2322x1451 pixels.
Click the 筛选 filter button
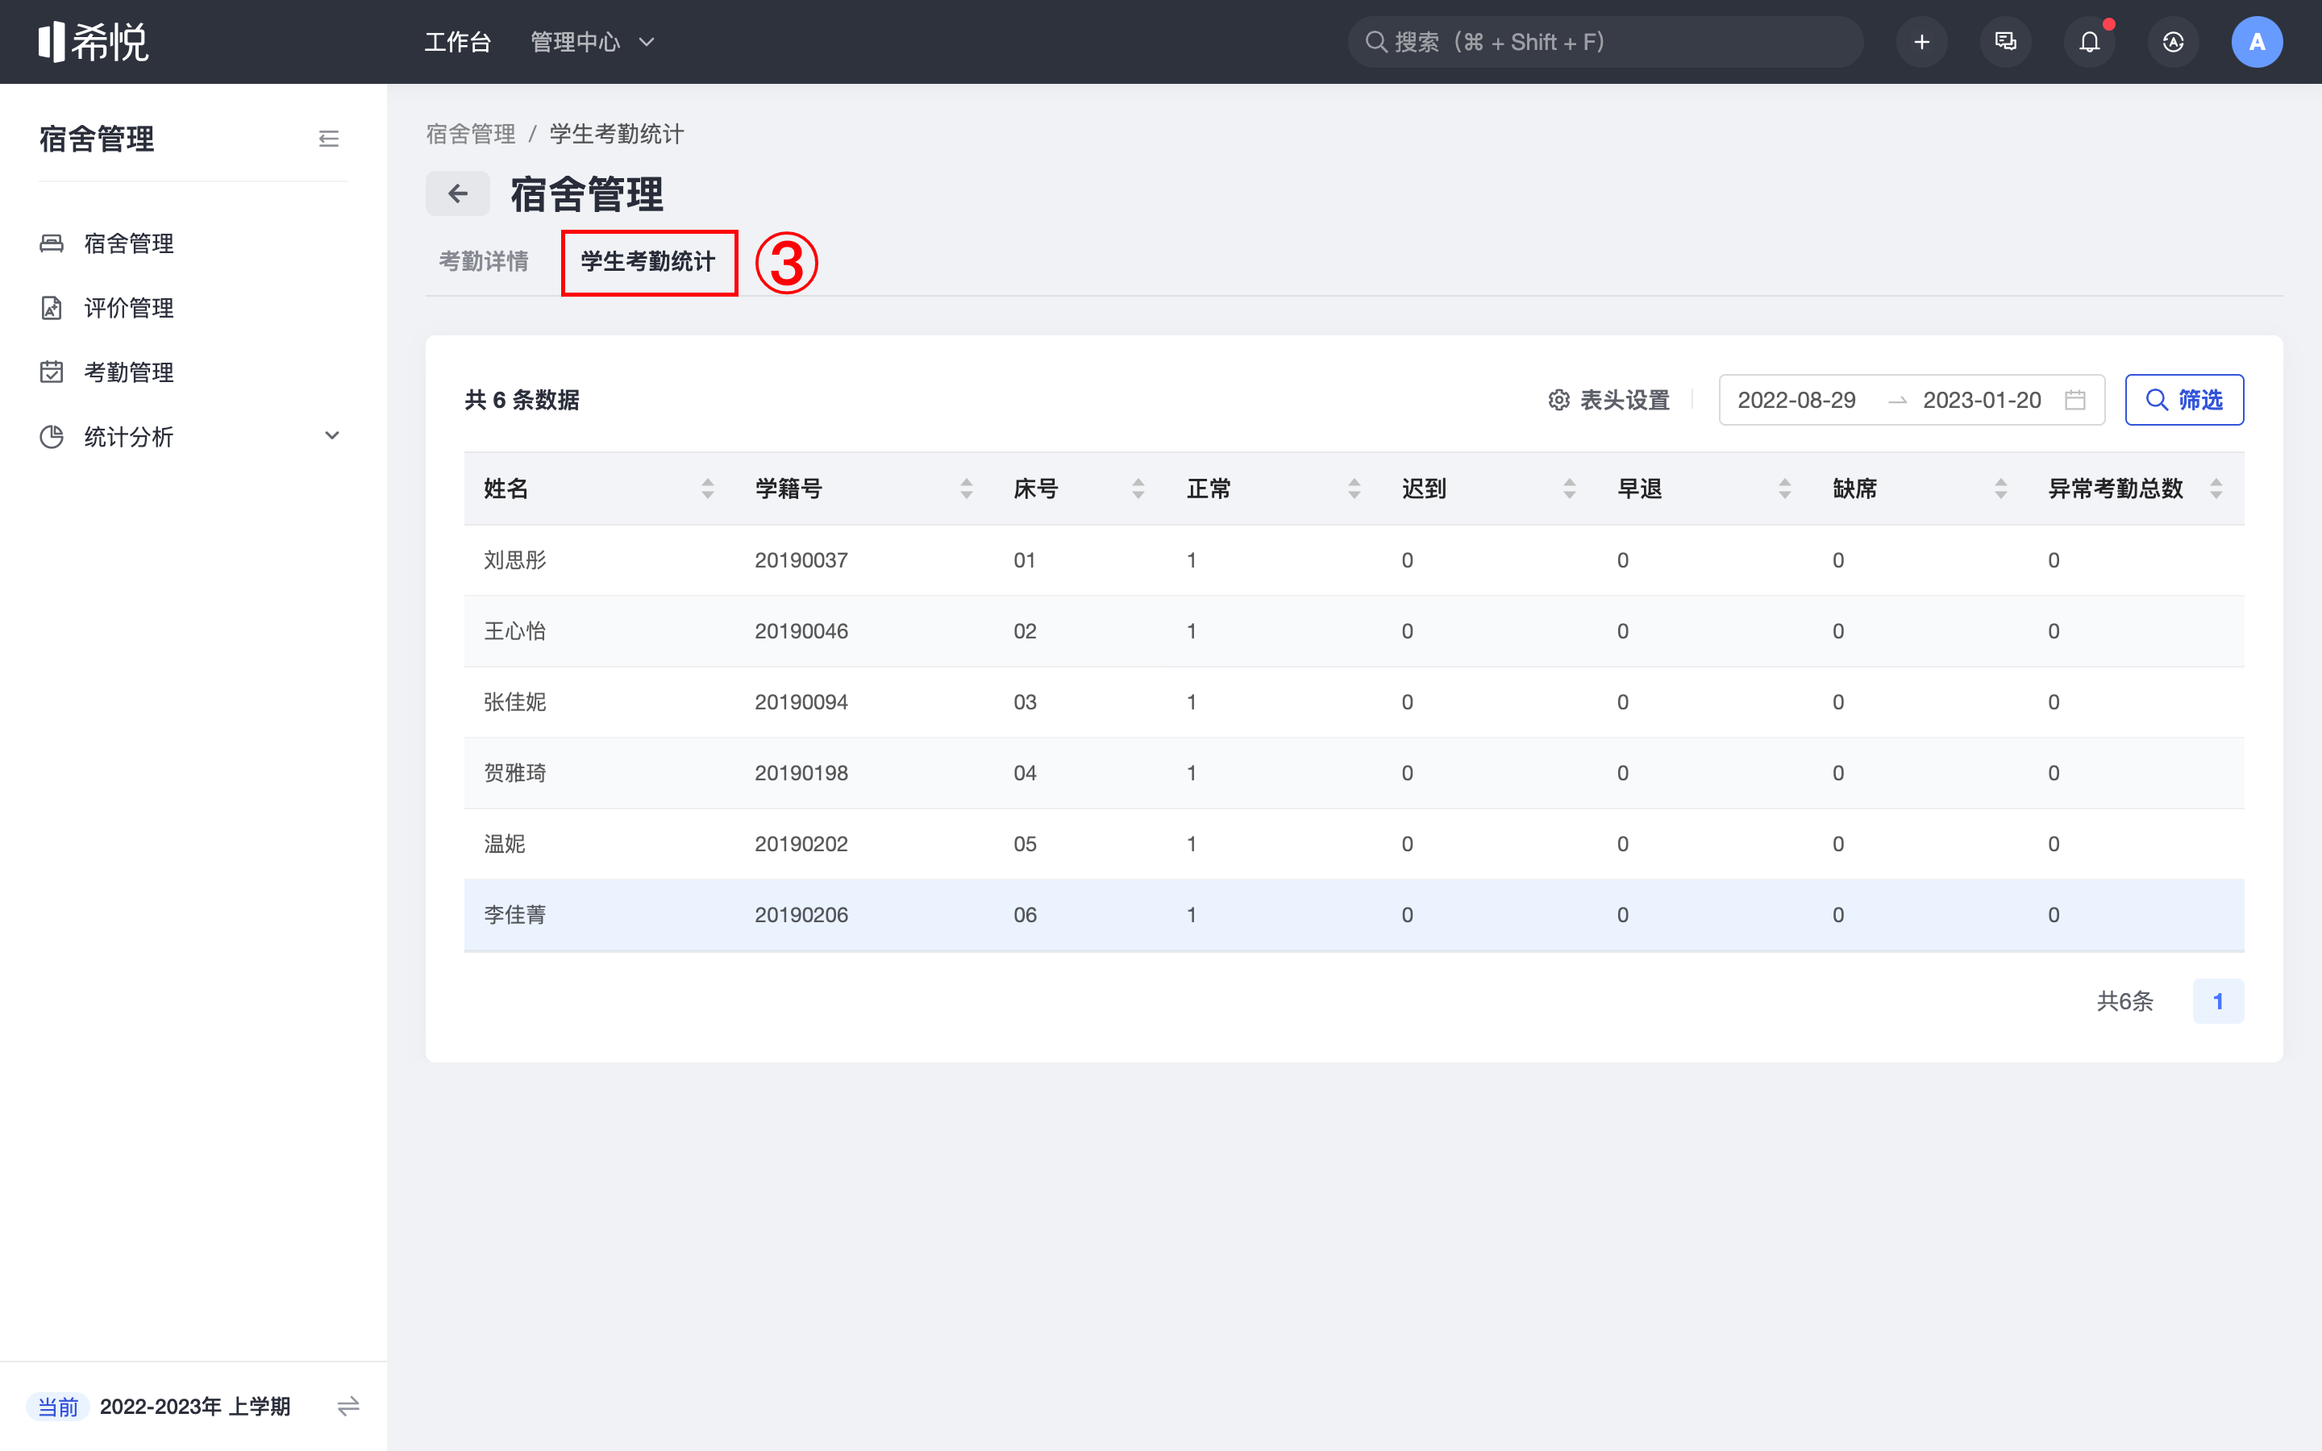click(2184, 400)
